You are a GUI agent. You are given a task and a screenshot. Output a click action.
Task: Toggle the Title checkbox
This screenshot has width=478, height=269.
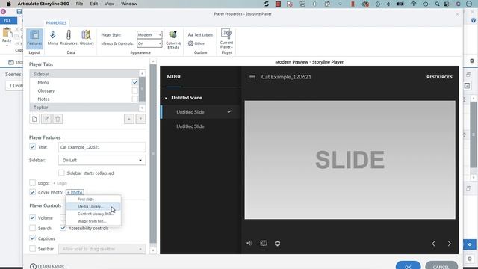point(33,147)
